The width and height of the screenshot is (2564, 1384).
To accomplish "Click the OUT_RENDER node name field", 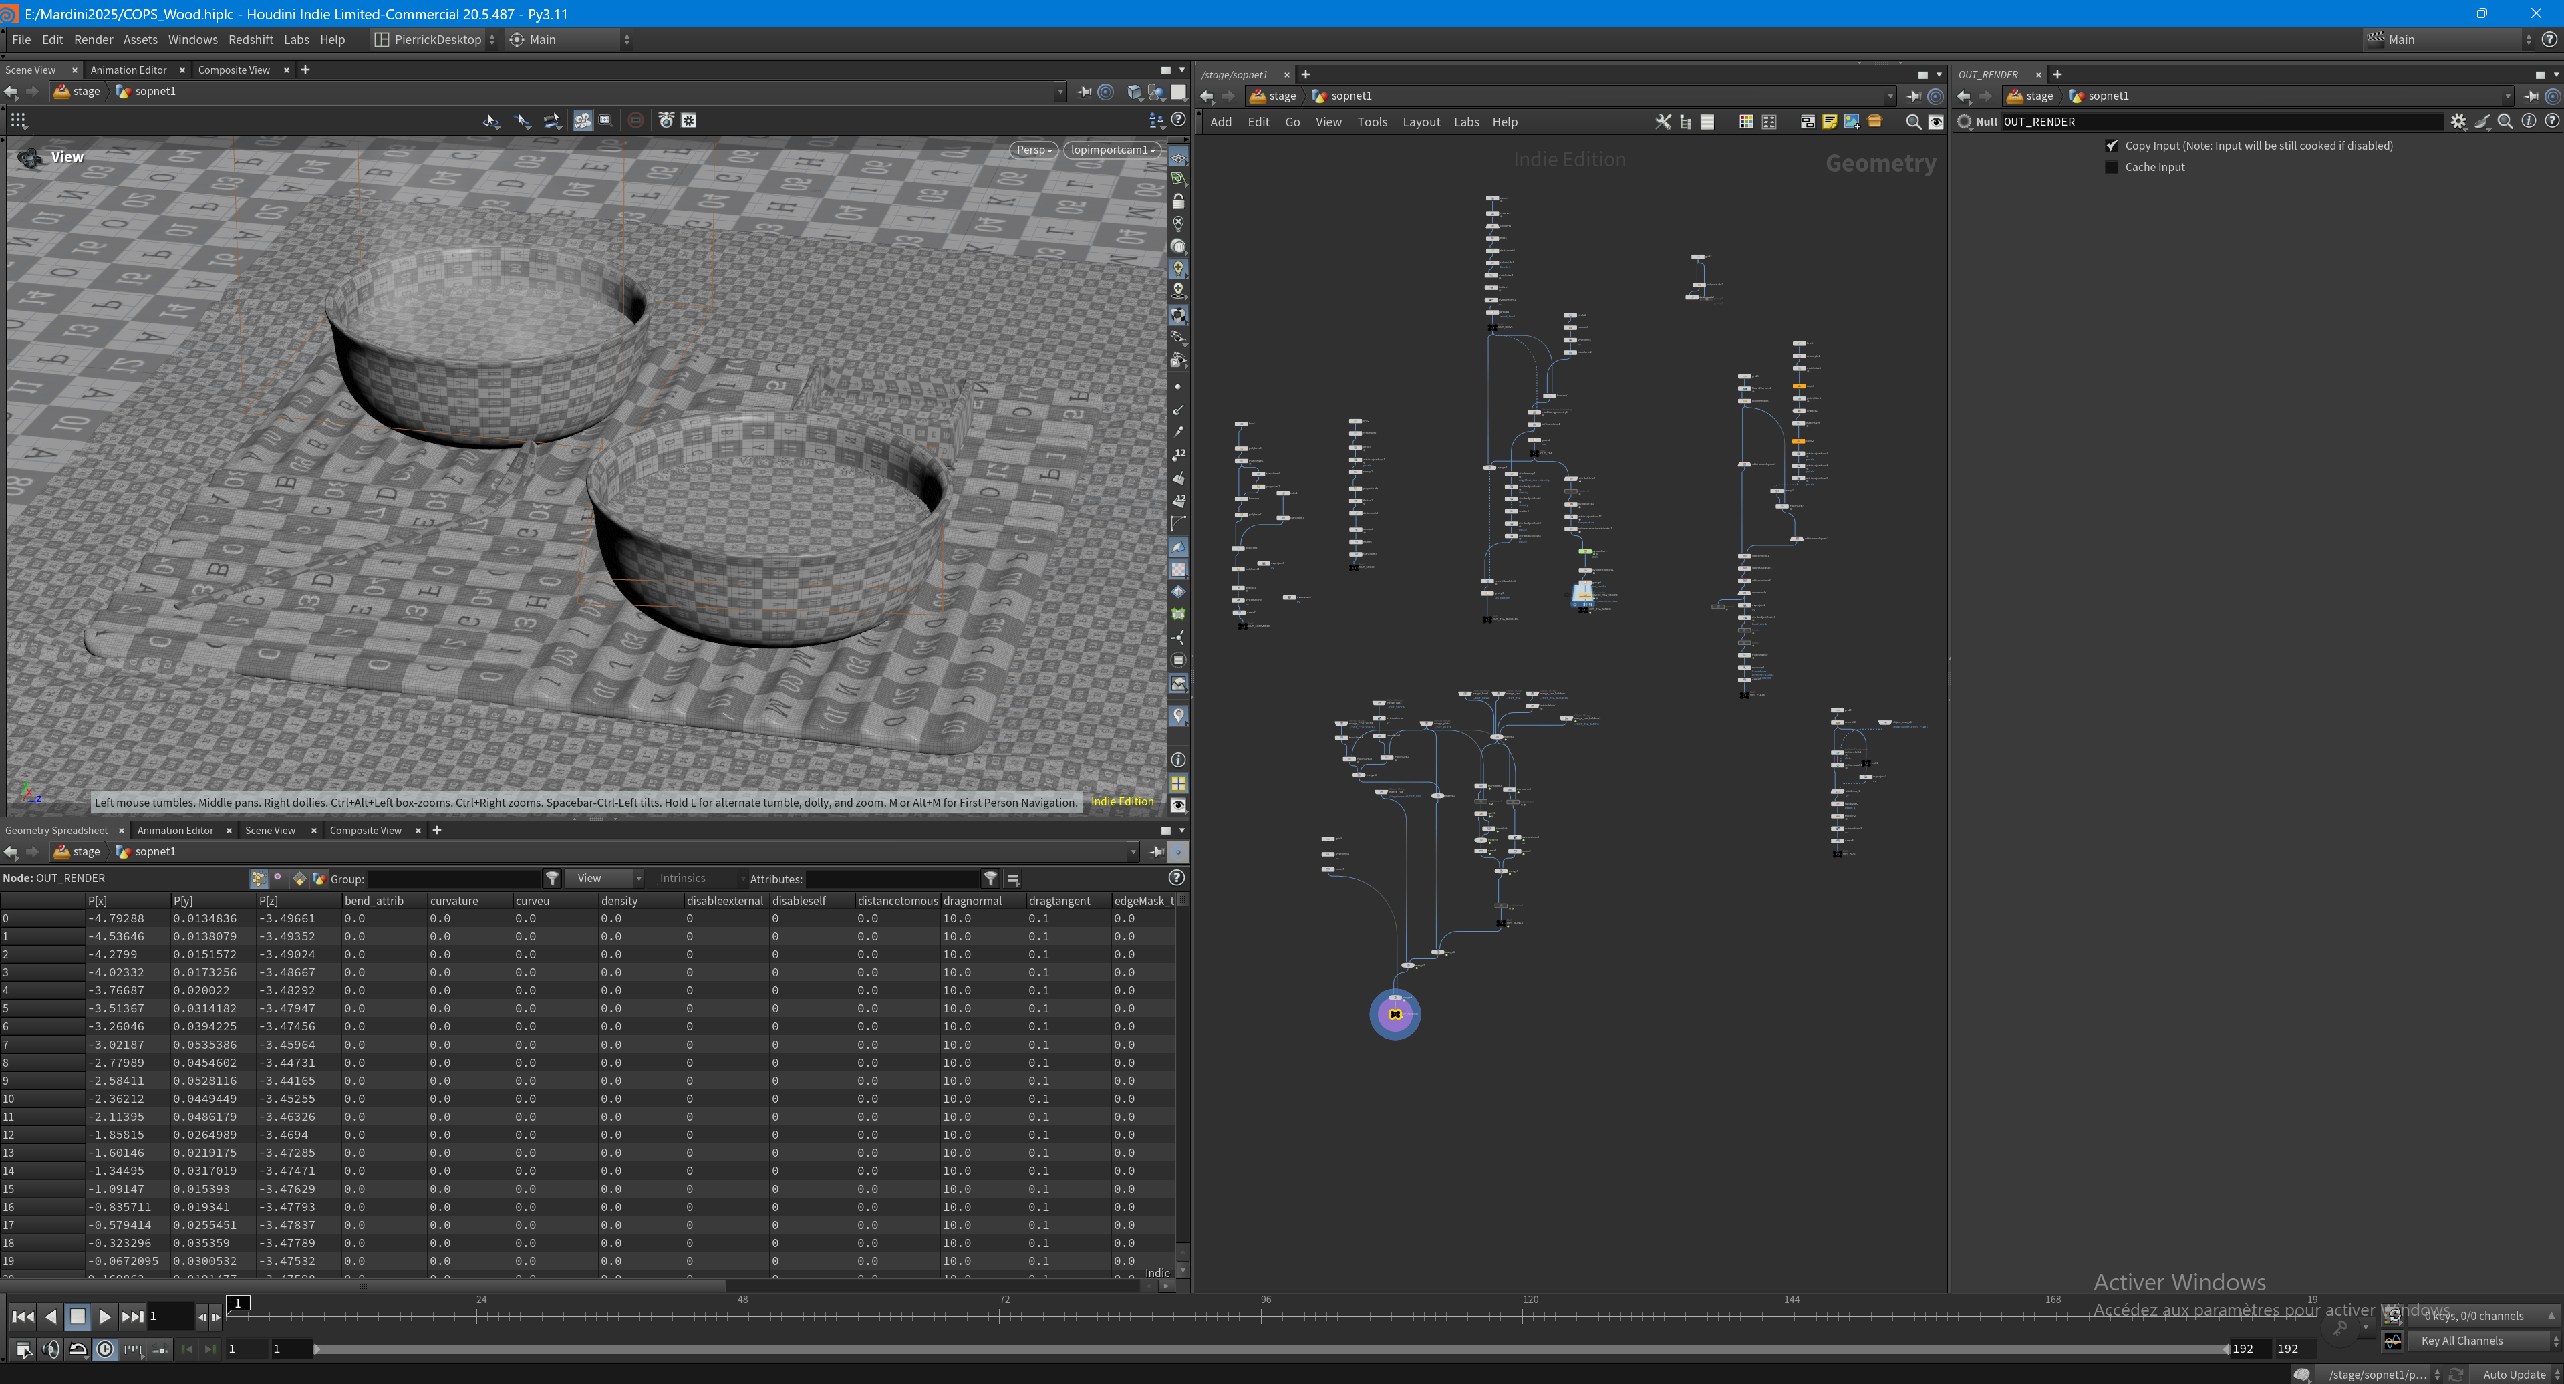I will 2222,122.
